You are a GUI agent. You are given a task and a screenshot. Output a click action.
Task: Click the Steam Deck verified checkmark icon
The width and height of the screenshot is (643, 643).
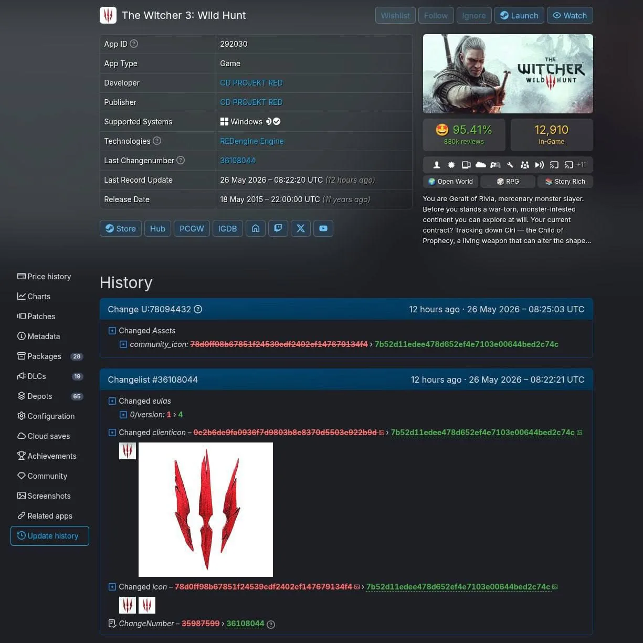[277, 121]
